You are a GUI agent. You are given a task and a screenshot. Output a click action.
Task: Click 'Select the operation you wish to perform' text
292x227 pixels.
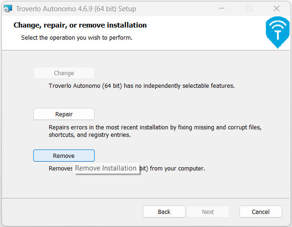pos(76,37)
